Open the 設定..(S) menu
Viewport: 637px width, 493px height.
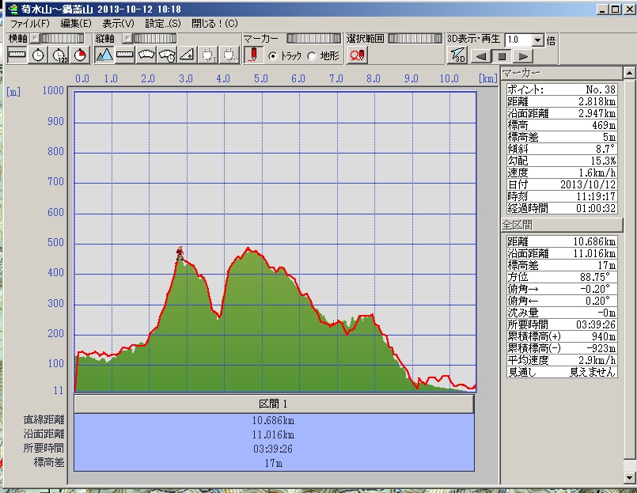[x=163, y=23]
